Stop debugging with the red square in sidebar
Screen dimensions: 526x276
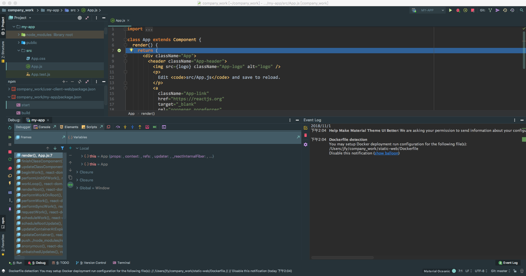pos(10,152)
